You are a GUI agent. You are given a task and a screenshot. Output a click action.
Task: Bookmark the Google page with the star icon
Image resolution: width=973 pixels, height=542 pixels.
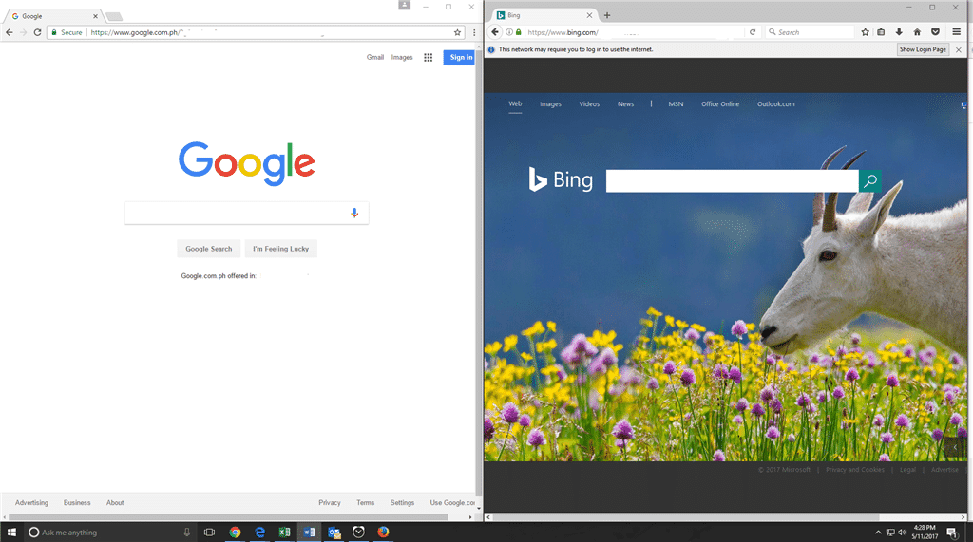[457, 32]
